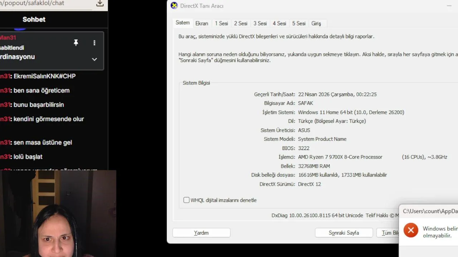Image resolution: width=458 pixels, height=257 pixels.
Task: Expand the pinned message chevron
Action: click(94, 59)
